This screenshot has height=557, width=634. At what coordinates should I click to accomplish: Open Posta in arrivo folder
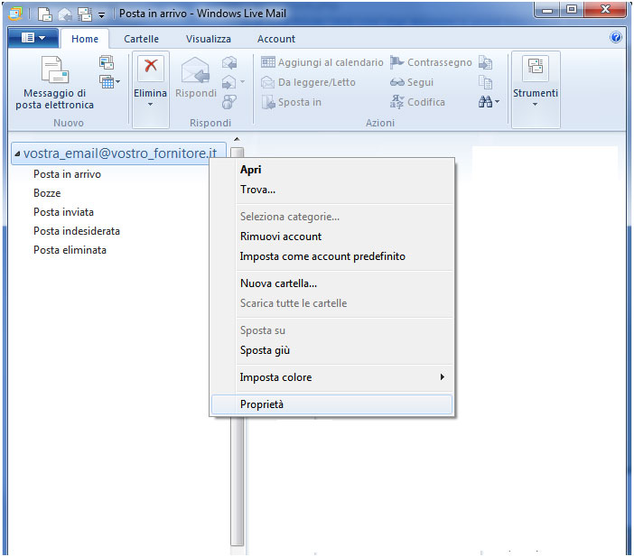67,174
